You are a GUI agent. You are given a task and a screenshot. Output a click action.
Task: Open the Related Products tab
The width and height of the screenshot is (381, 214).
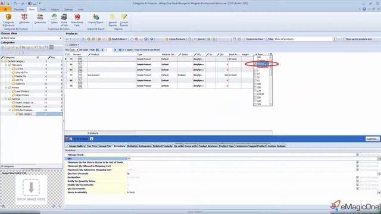163,146
